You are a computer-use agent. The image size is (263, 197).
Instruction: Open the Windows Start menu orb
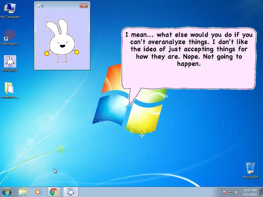(7, 192)
